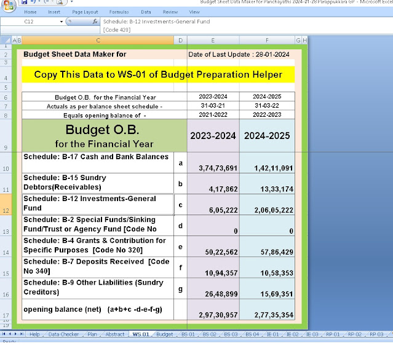The width and height of the screenshot is (393, 348).
Task: Select column F header
Action: tap(267, 40)
